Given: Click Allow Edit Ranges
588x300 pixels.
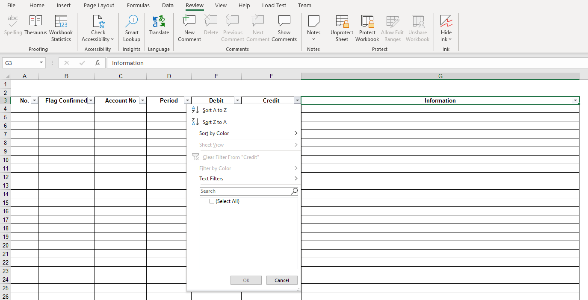Looking at the screenshot, I should tap(392, 29).
